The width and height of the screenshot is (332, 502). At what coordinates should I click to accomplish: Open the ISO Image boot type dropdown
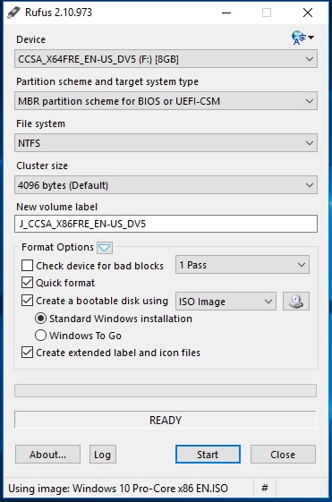click(x=226, y=302)
